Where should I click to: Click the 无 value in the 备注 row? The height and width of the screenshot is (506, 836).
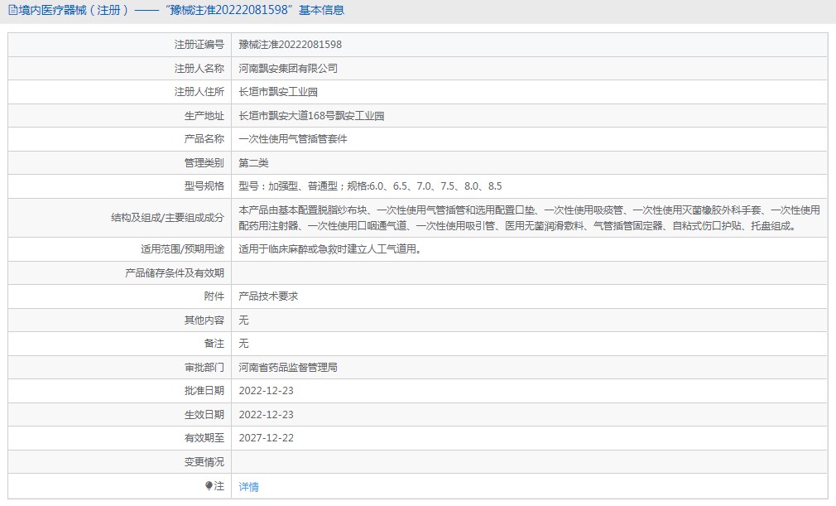243,344
